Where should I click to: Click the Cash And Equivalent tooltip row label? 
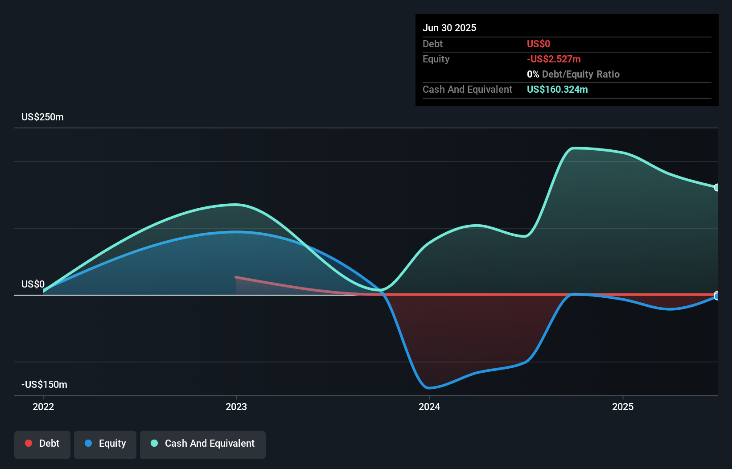[x=467, y=89]
